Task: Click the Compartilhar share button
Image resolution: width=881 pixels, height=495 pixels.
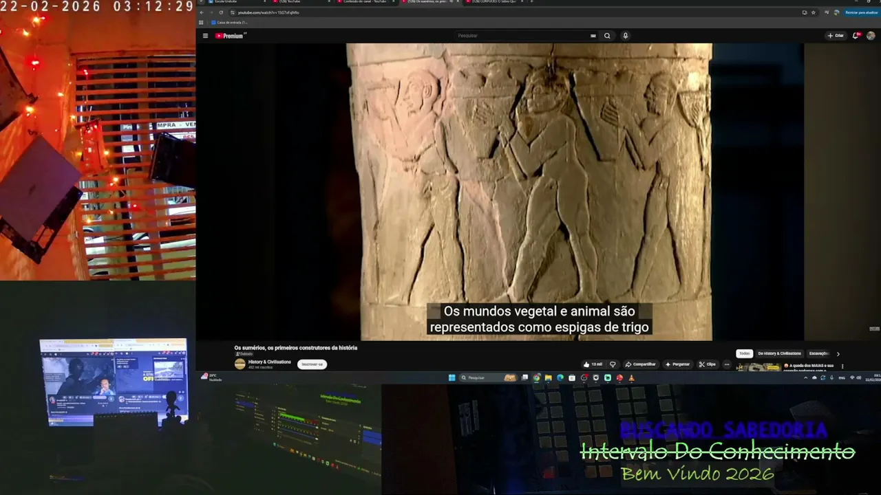Action: click(640, 364)
